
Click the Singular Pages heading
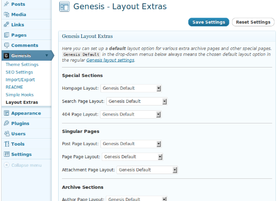[x=80, y=131]
